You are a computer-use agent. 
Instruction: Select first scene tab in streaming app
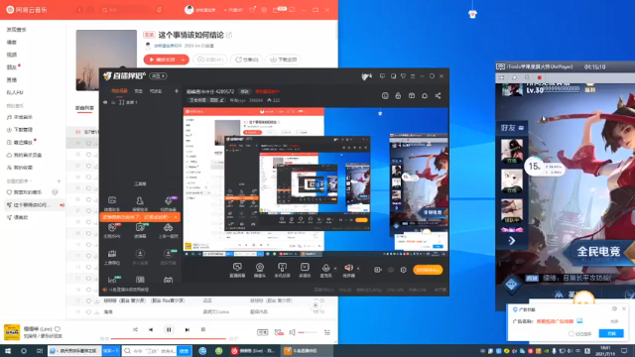coord(119,91)
